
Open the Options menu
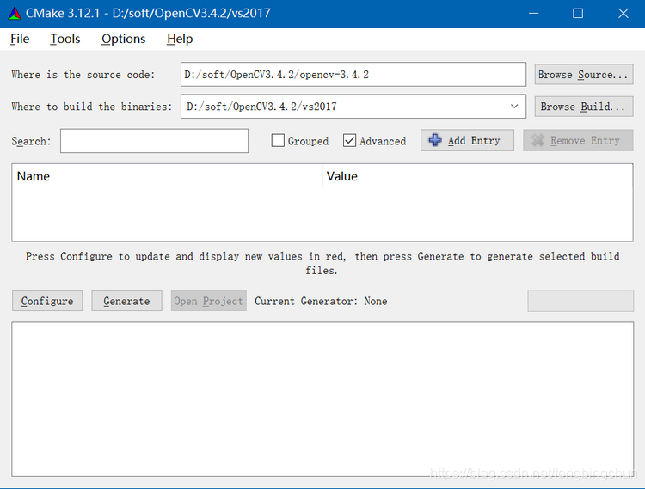coord(123,39)
